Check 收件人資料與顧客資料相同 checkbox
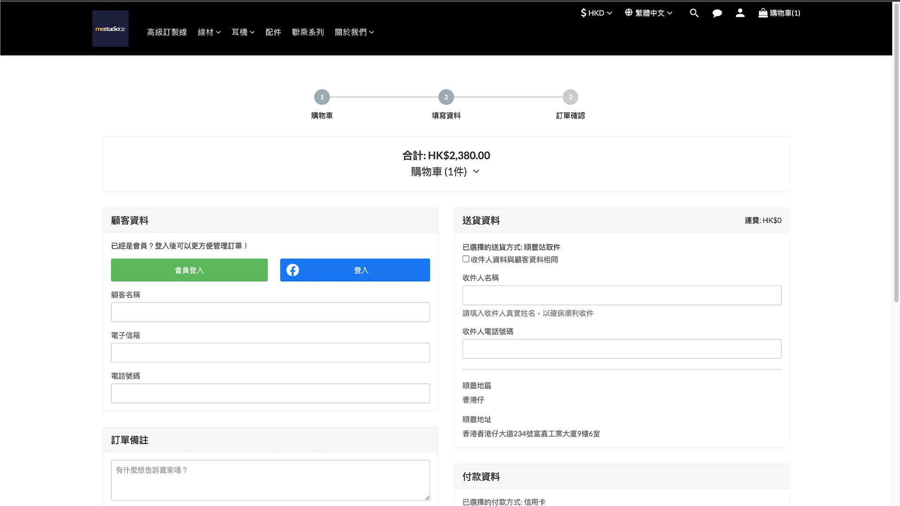This screenshot has height=506, width=900. coord(466,259)
